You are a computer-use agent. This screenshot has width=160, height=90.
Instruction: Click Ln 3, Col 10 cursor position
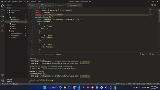pyautogui.click(x=116, y=84)
